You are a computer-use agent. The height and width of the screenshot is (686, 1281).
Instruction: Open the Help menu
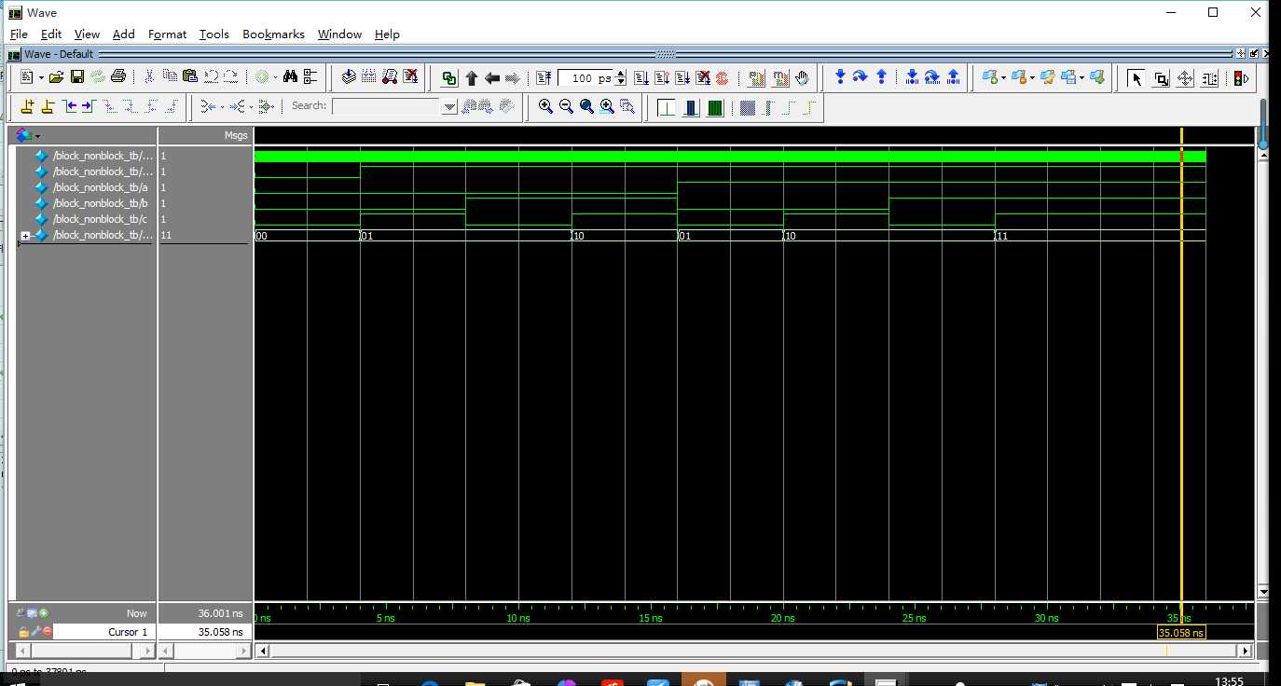[x=387, y=34]
